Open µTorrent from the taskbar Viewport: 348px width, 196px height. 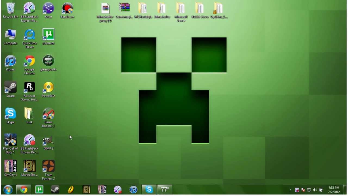click(39, 189)
